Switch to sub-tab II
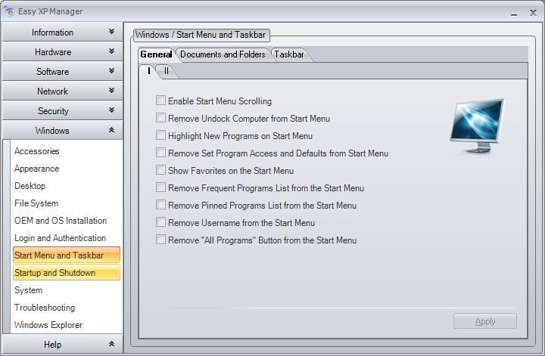This screenshot has width=545, height=356. pyautogui.click(x=166, y=71)
